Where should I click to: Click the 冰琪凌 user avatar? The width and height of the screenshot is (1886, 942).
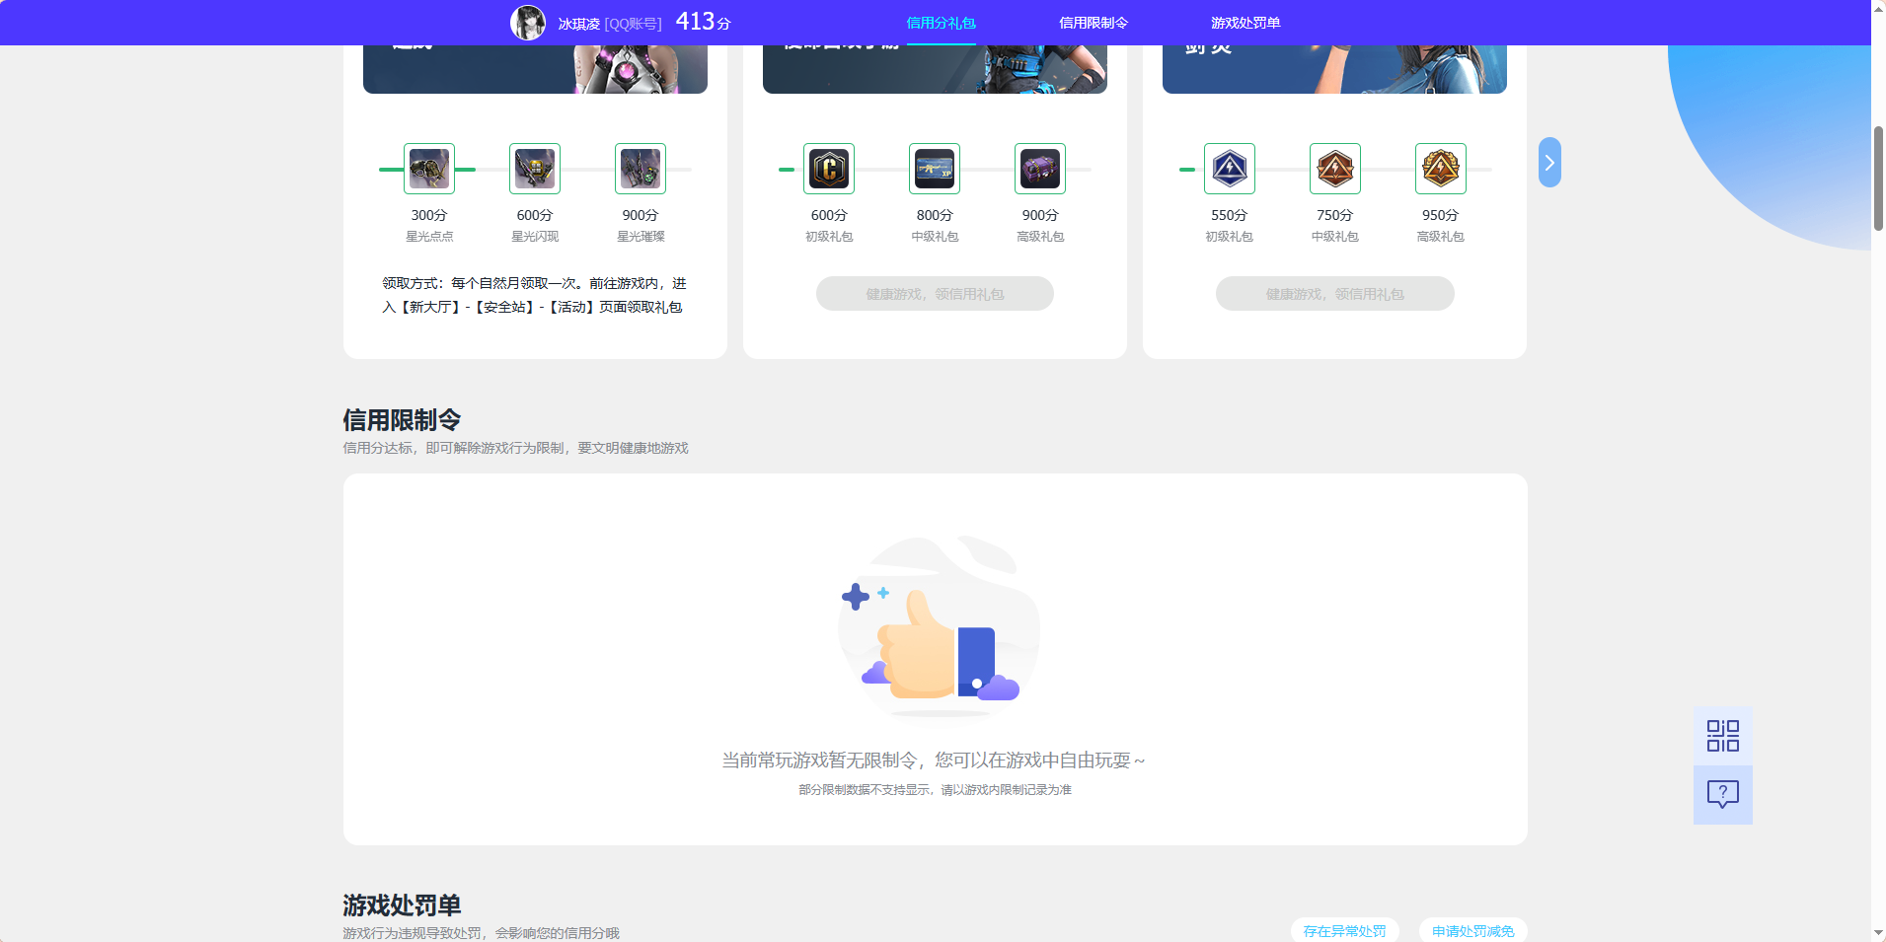[529, 22]
